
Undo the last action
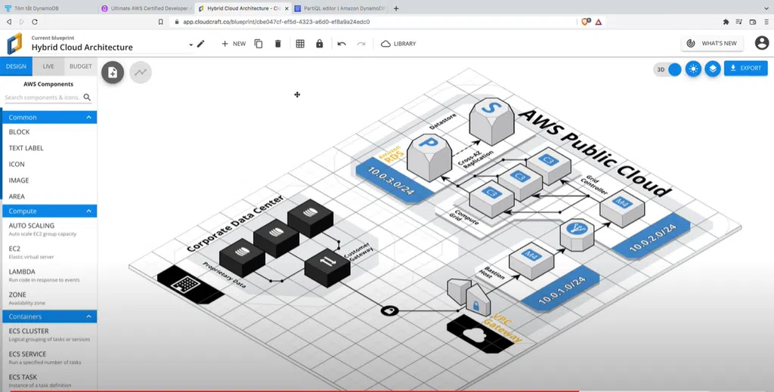pos(342,44)
